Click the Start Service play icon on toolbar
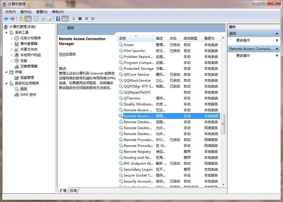This screenshot has height=202, width=283. (74, 19)
